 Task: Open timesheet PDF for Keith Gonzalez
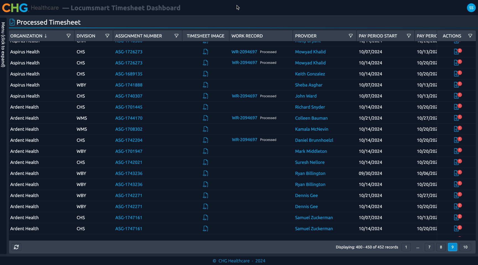click(x=205, y=74)
